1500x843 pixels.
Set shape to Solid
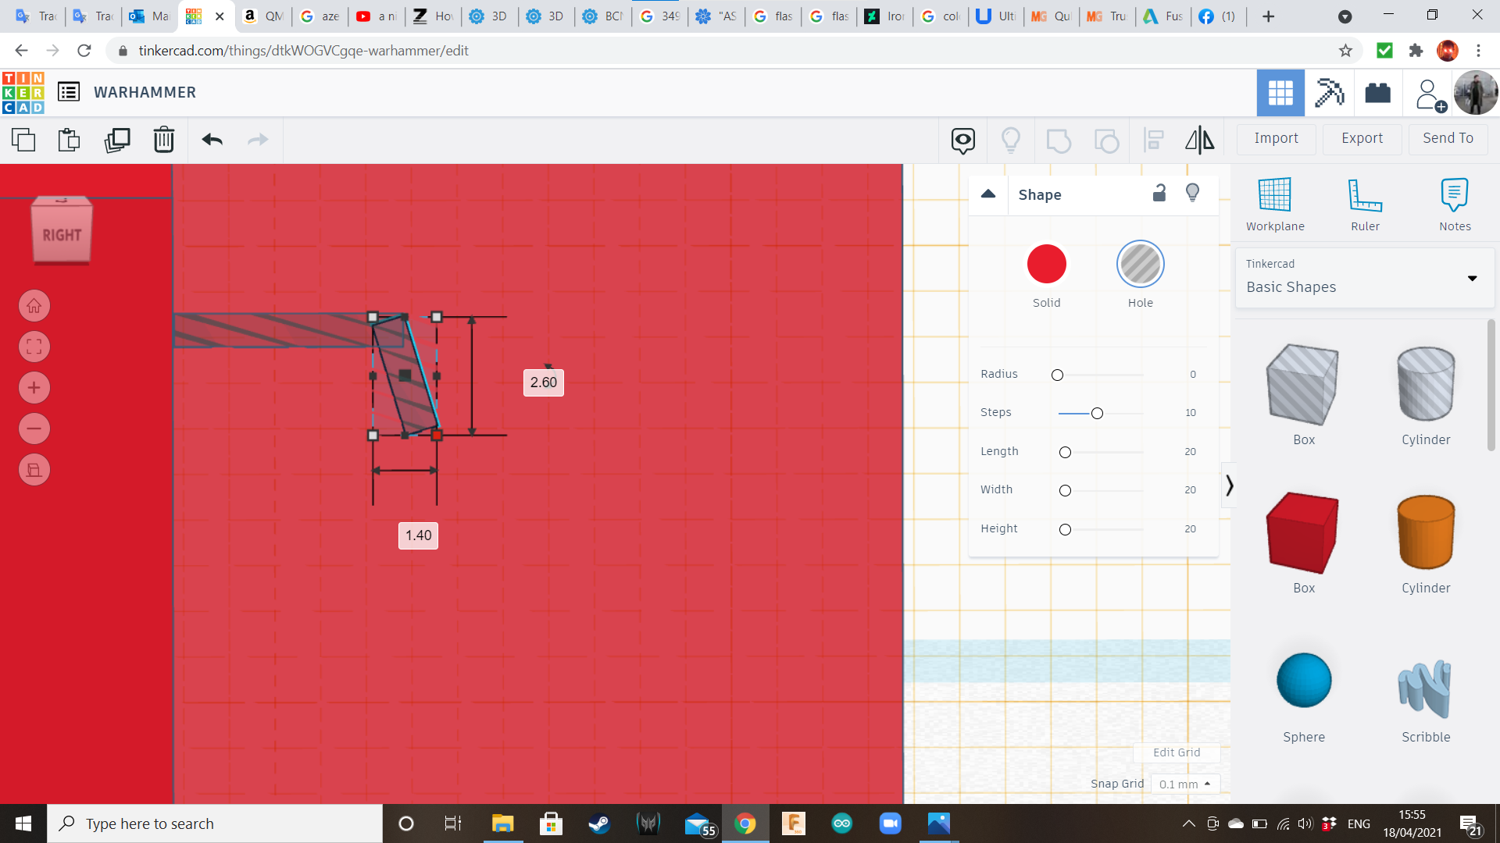(1046, 265)
